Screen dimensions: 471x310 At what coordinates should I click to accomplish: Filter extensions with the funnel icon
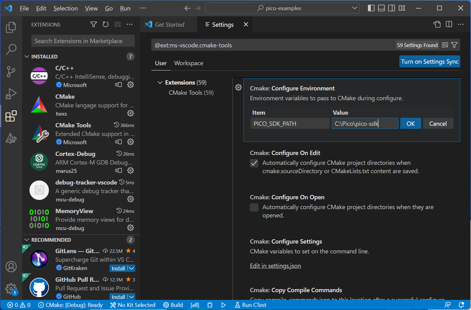tap(93, 24)
